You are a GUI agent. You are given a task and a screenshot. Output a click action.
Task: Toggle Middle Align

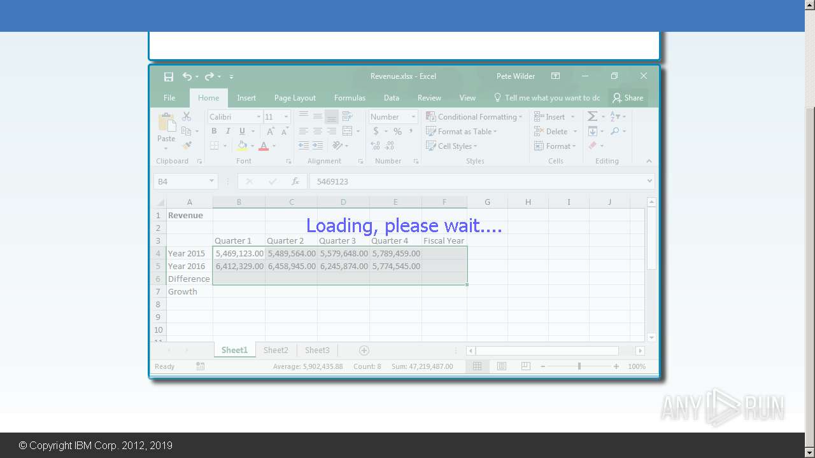pos(318,116)
